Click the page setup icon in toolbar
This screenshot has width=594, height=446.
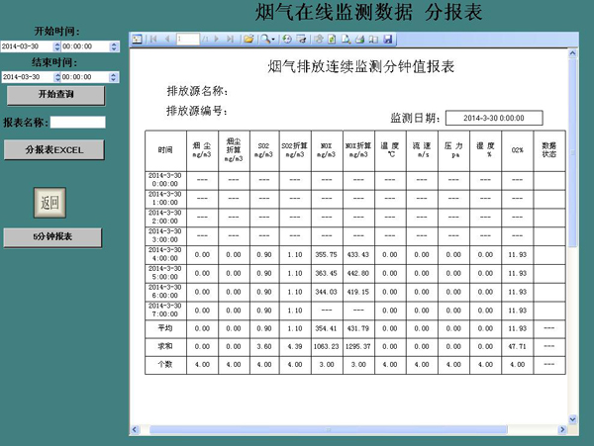(x=302, y=39)
